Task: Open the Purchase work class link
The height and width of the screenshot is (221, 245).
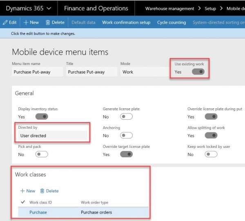Action: [x=38, y=212]
